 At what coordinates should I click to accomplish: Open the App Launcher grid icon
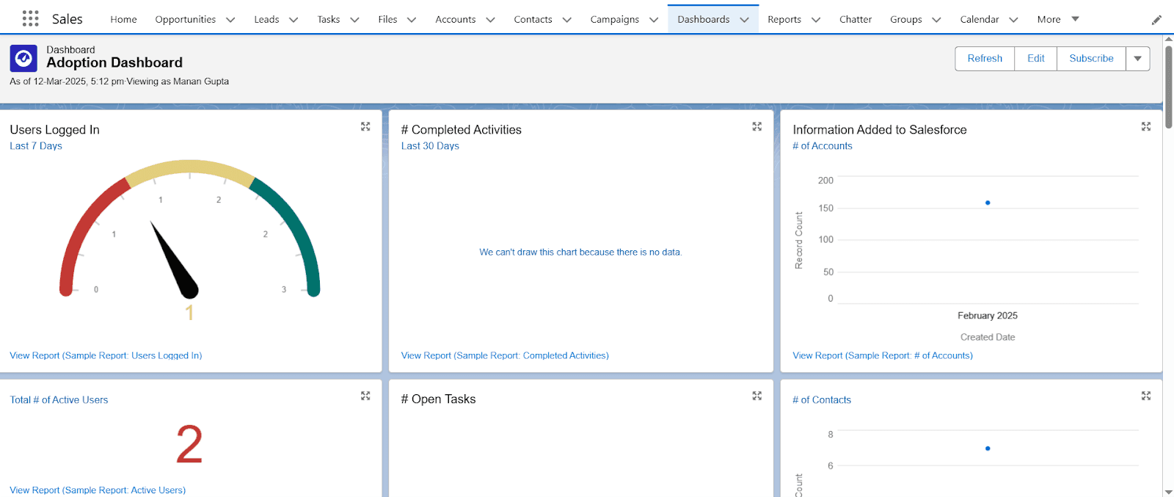30,19
